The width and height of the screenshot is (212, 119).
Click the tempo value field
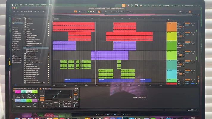pos(25,11)
